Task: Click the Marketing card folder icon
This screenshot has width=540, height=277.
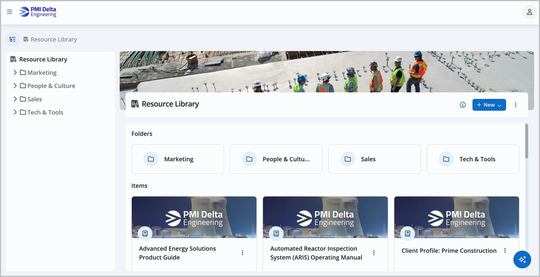Action: pos(151,159)
